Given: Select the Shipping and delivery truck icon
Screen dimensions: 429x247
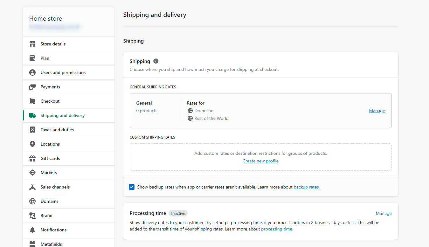Looking at the screenshot, I should pos(32,115).
